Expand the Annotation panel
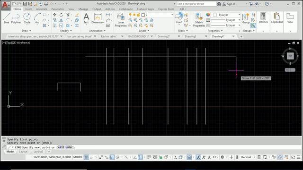The height and width of the screenshot is (170, 303). pos(97,31)
